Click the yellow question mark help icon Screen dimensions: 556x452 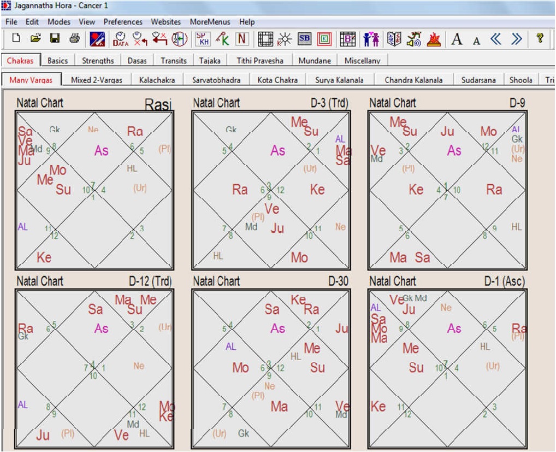540,39
